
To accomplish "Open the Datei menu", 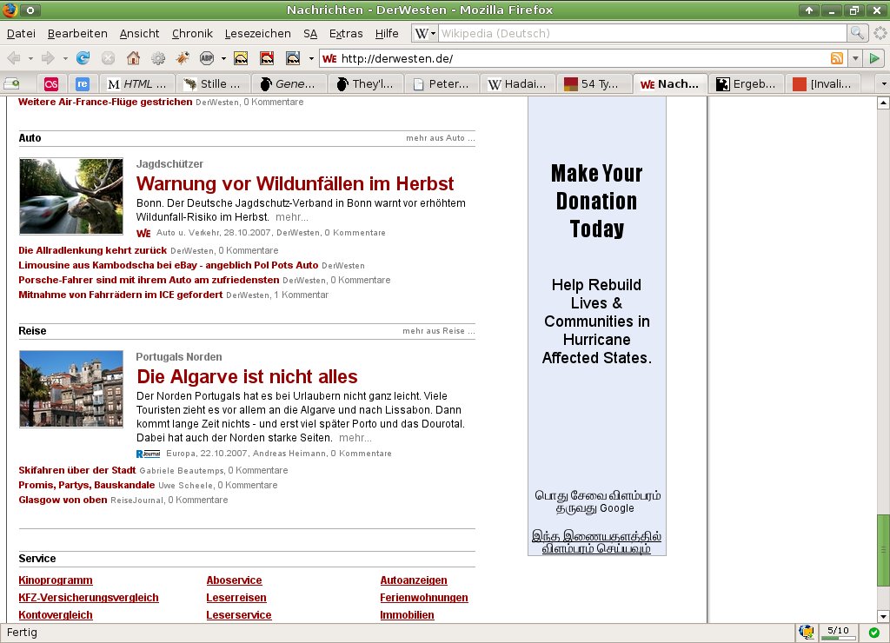I will pos(21,34).
